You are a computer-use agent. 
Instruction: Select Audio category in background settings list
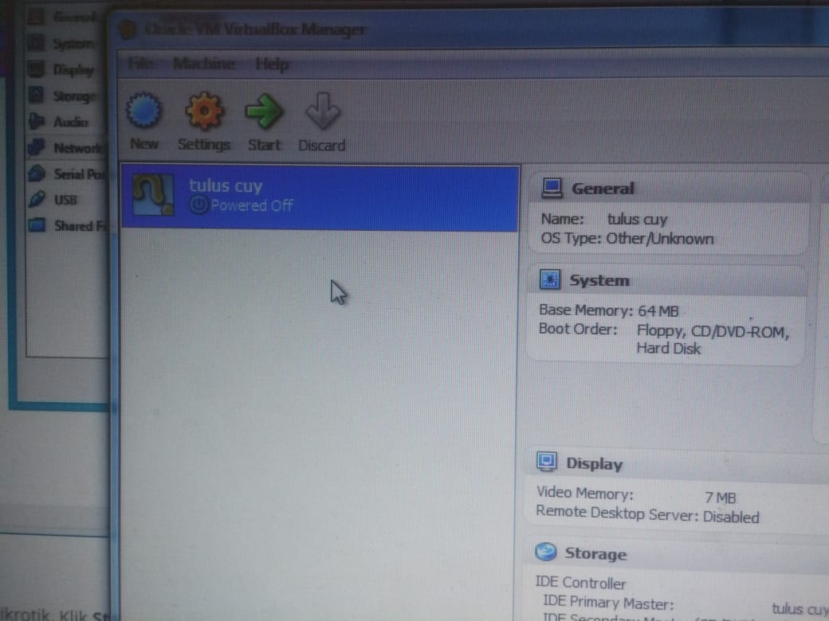[70, 122]
